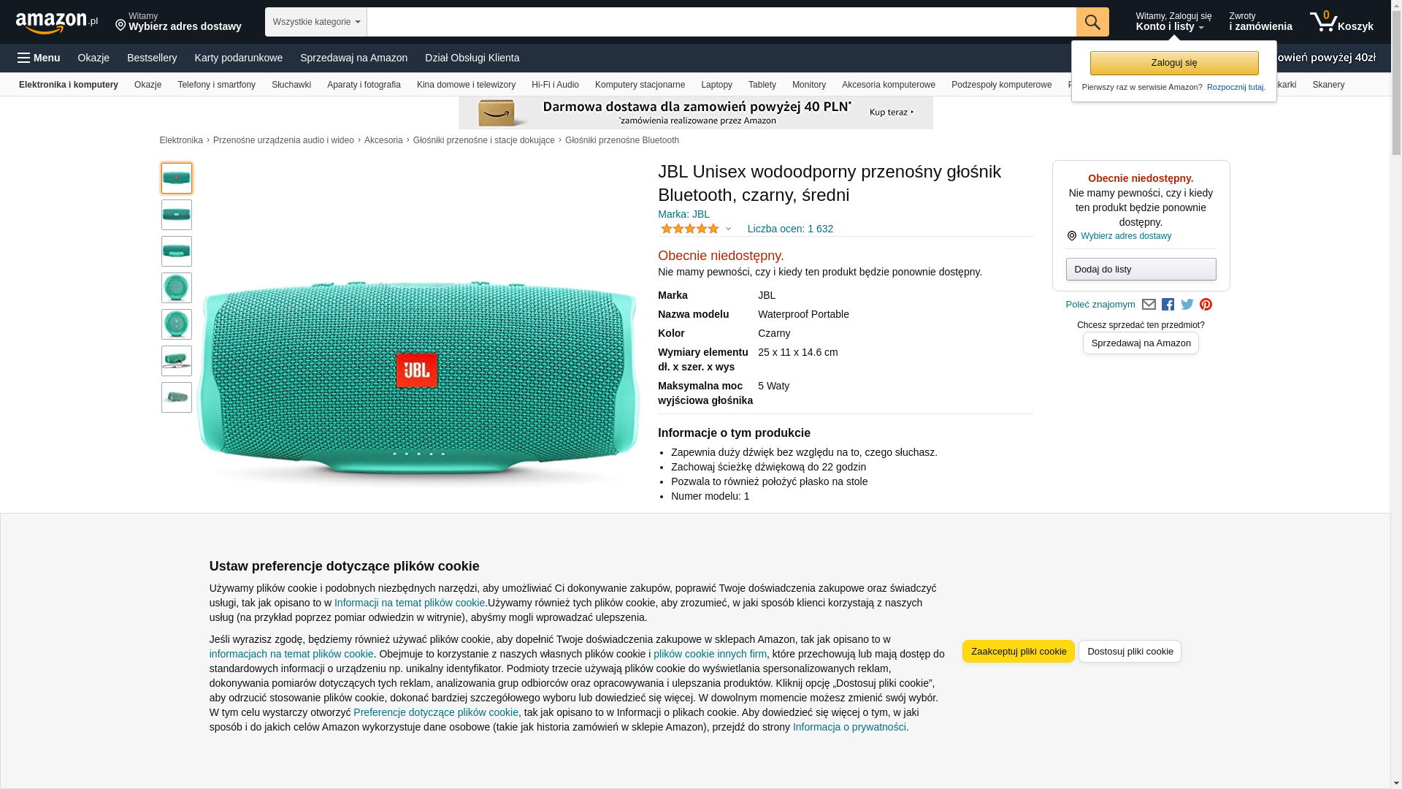The image size is (1402, 789).
Task: Expand the Konto i listy menu
Action: pos(1173,22)
